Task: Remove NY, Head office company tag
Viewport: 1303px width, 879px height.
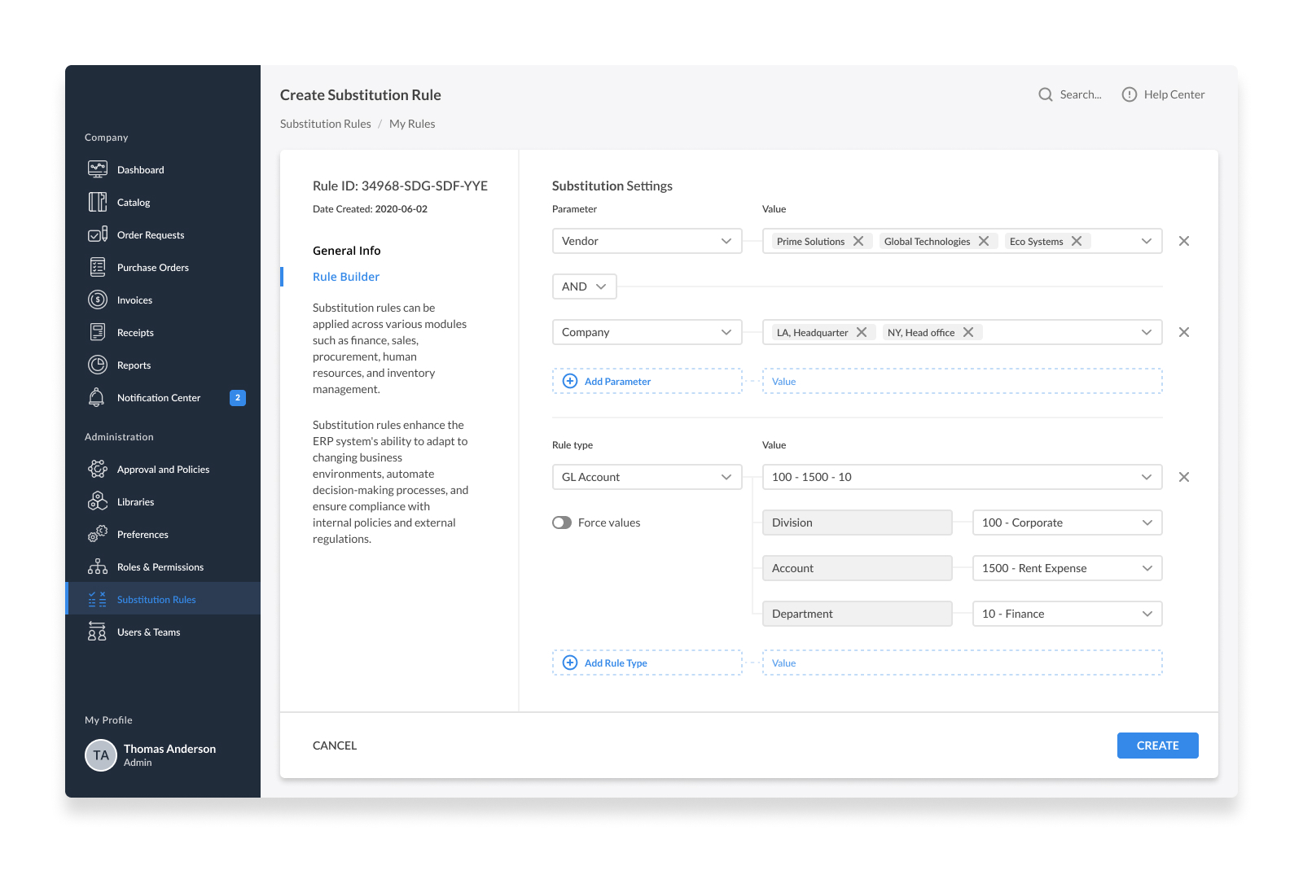Action: pyautogui.click(x=968, y=332)
